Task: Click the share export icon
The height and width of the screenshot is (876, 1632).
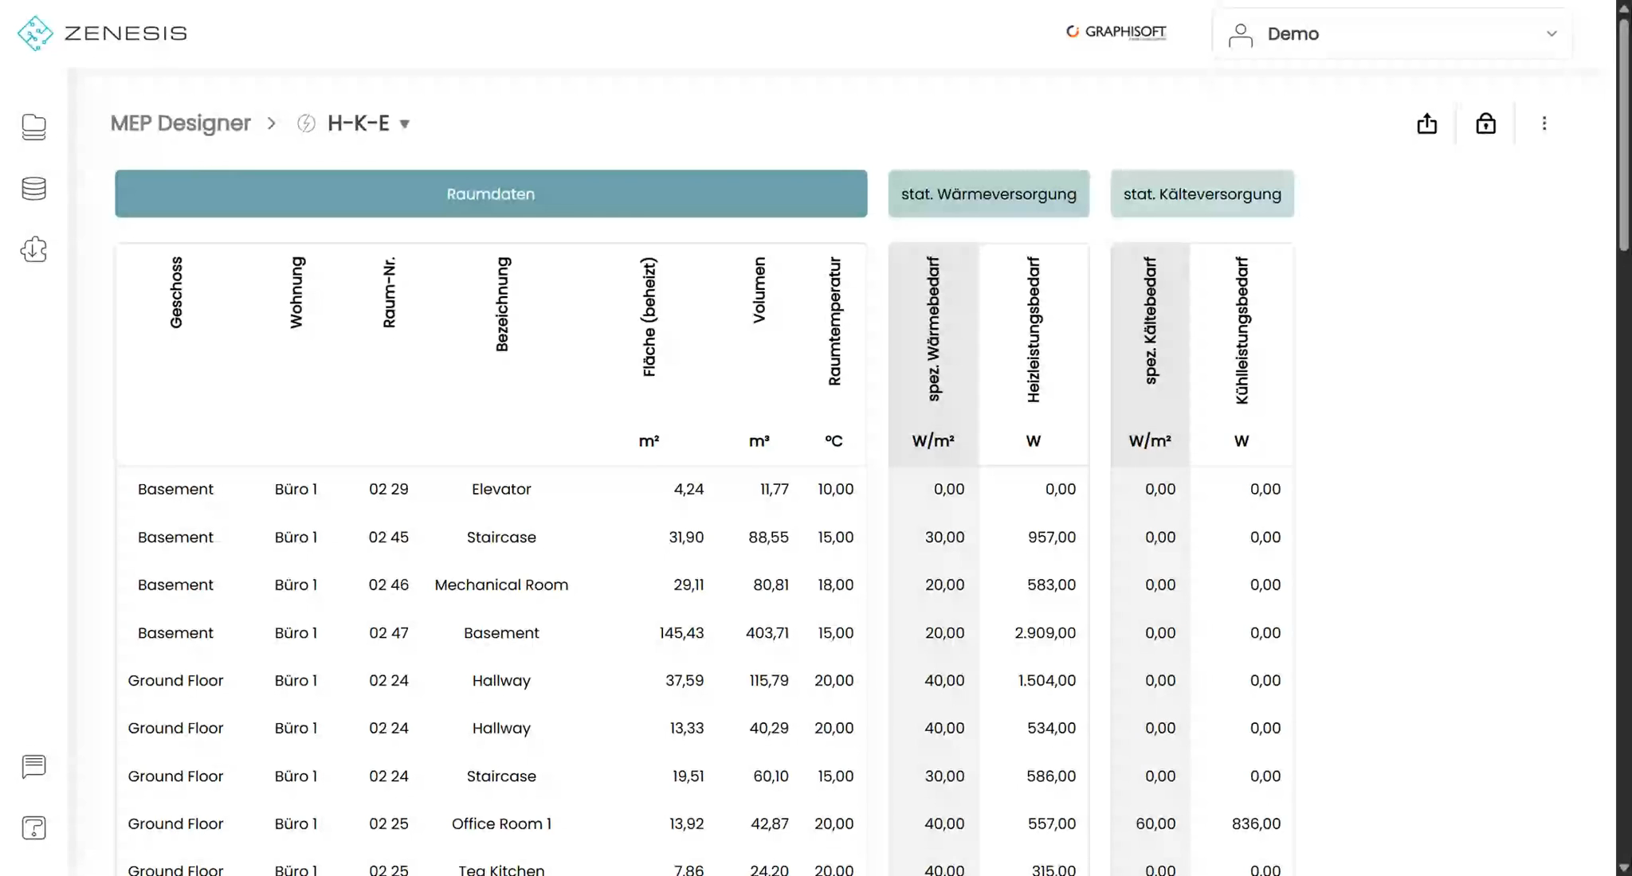Action: pos(1427,123)
